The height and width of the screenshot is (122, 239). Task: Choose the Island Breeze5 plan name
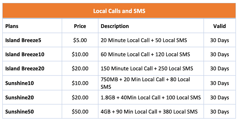[x=23, y=40]
